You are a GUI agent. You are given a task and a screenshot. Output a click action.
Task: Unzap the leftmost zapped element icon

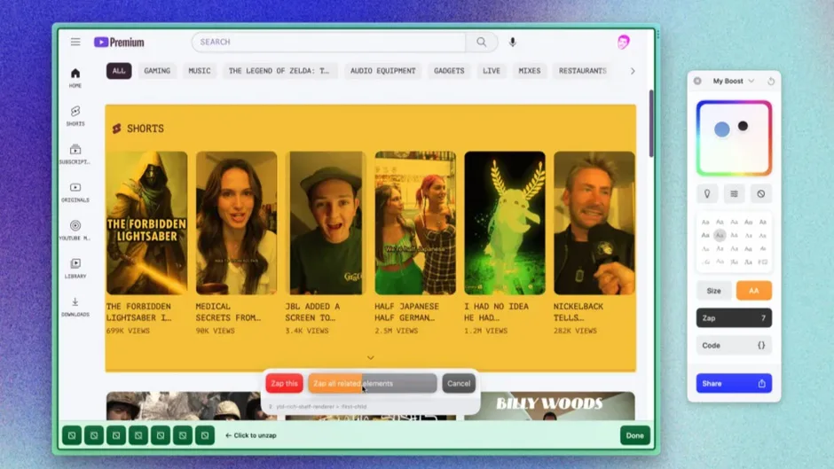click(72, 435)
